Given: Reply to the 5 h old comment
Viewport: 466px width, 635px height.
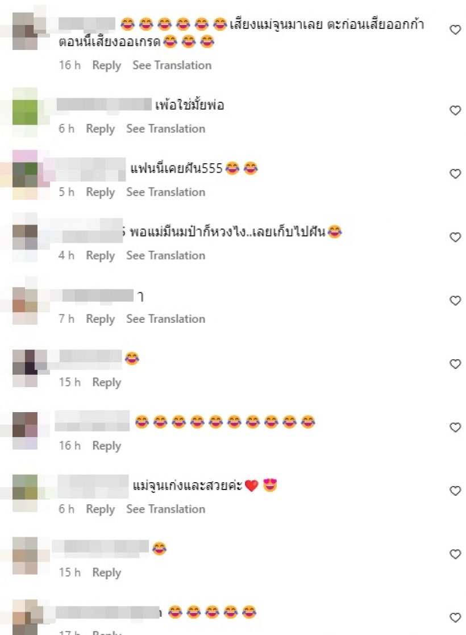Looking at the screenshot, I should point(101,192).
